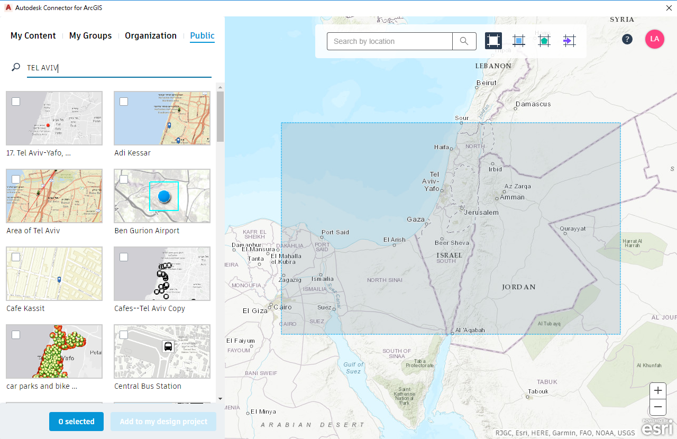Click the Beirut label on the map

pyautogui.click(x=487, y=83)
